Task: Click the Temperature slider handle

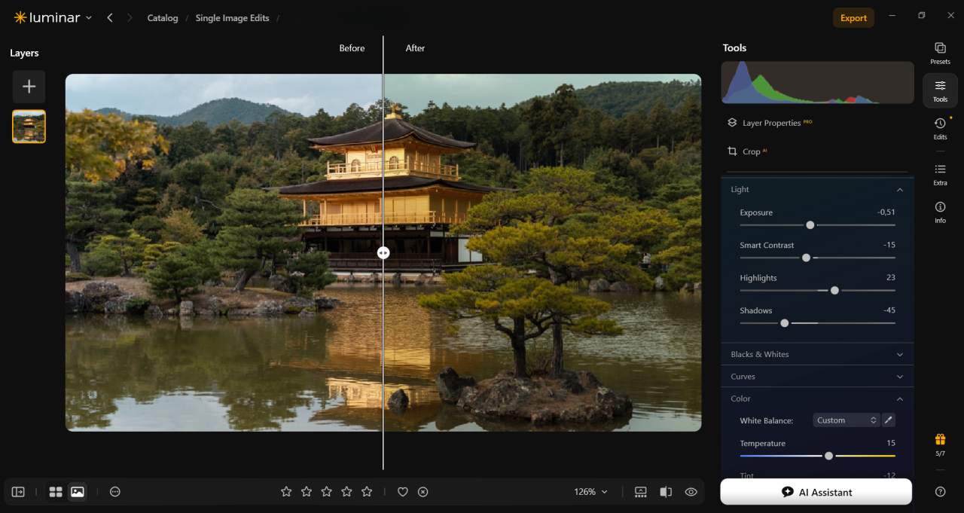Action: [x=828, y=456]
